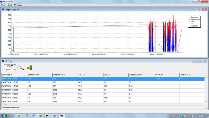Click the Ток 1 cell 50,5

tap(90, 98)
